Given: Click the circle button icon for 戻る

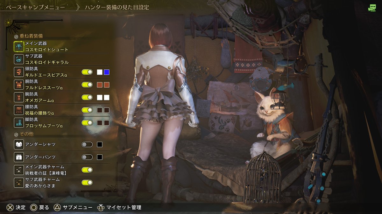Looking at the screenshot, I should click(34, 208).
